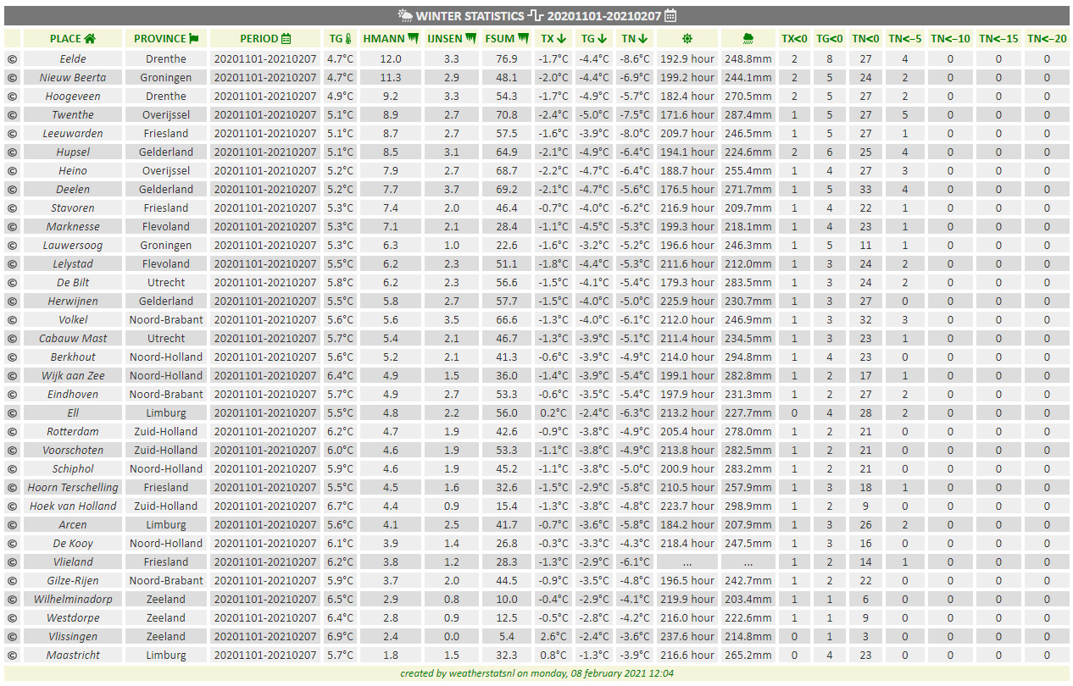The height and width of the screenshot is (686, 1073).
Task: Click the copyright icon in the Lauwersoog row
Action: tap(12, 246)
